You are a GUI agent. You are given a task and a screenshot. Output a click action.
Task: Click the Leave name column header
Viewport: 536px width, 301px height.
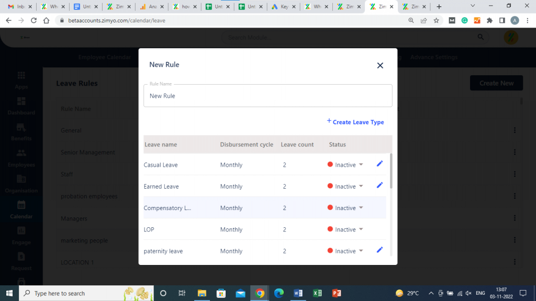coord(161,144)
